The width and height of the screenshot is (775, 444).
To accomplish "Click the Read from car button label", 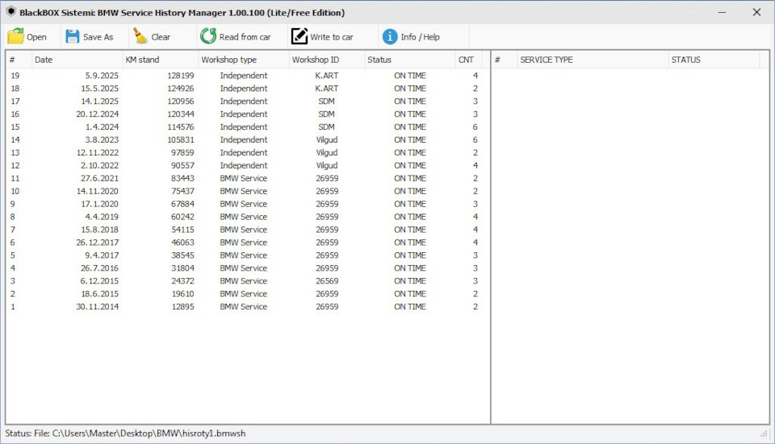I will coord(245,37).
